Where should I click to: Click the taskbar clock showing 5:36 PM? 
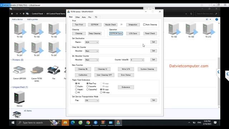click(x=207, y=123)
